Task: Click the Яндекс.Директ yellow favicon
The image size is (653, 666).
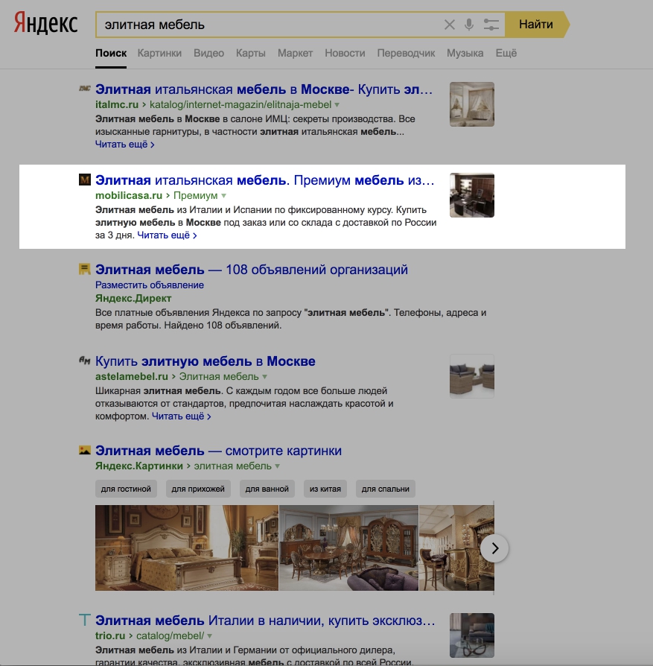Action: coord(85,269)
